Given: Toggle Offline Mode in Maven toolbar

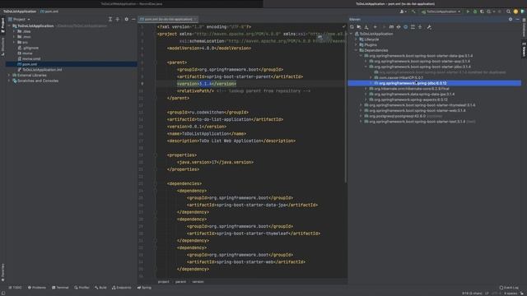Looking at the screenshot, I should (399, 27).
